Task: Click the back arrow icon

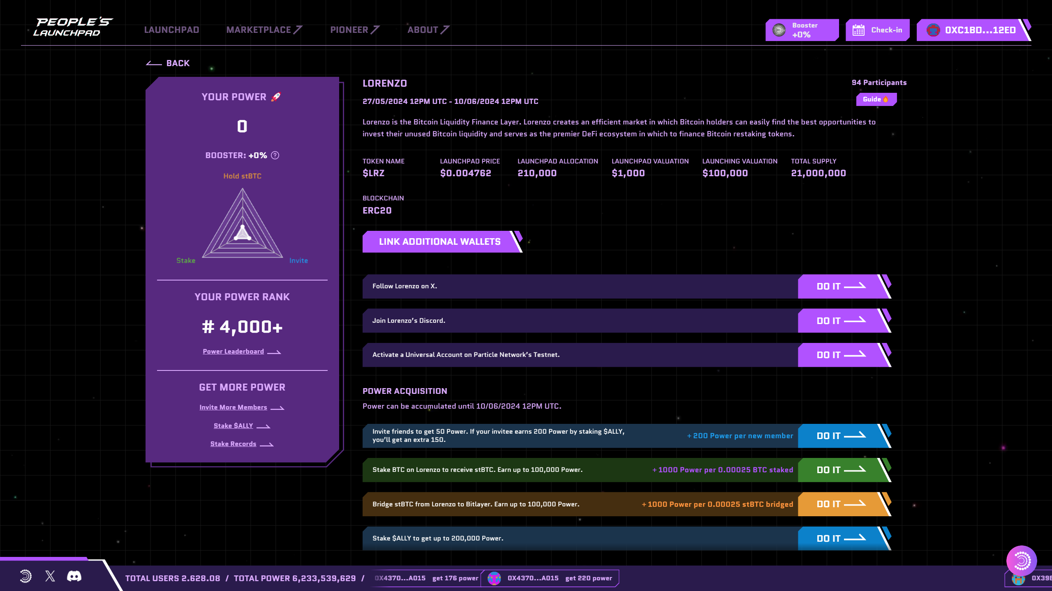Action: click(x=154, y=63)
